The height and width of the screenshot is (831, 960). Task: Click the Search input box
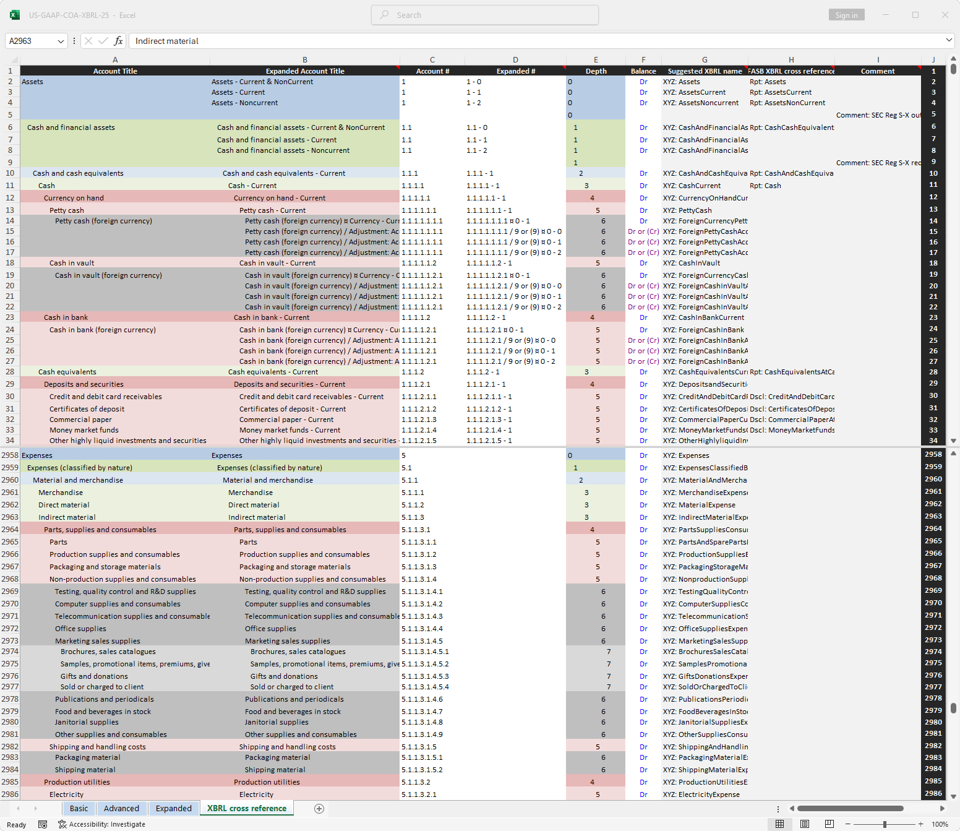point(485,15)
